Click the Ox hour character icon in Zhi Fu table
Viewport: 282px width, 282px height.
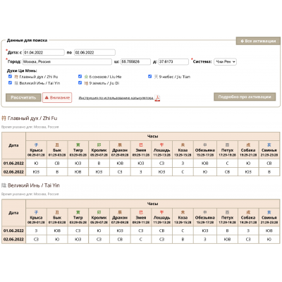point(57,145)
